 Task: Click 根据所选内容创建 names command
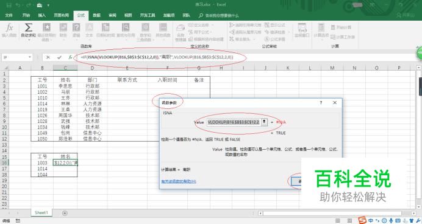coord(206,39)
